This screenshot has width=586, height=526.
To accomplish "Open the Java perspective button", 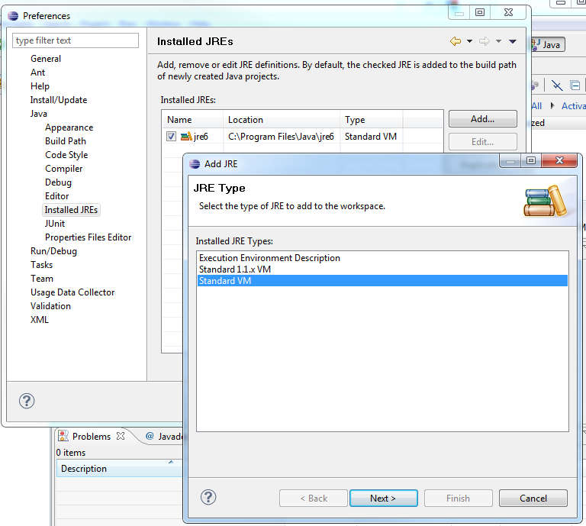I will [x=546, y=45].
